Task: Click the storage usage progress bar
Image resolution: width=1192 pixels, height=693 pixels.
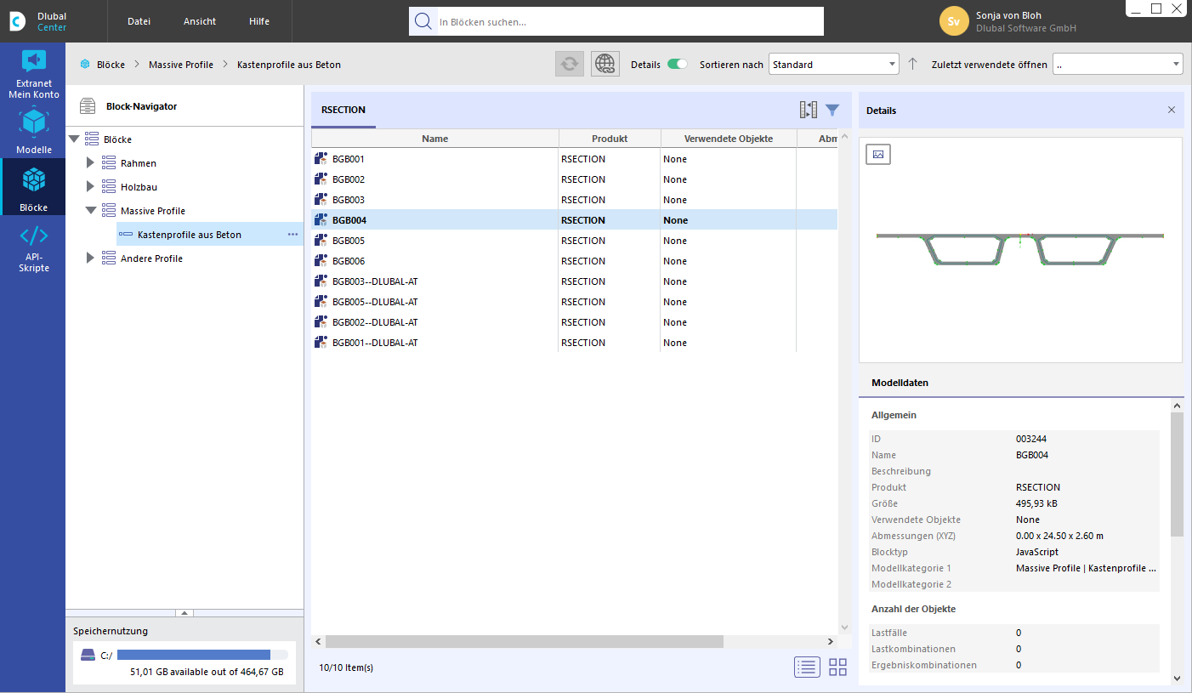Action: coord(202,655)
